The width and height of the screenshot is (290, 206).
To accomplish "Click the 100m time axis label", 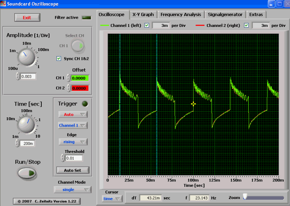I will point(193,180).
